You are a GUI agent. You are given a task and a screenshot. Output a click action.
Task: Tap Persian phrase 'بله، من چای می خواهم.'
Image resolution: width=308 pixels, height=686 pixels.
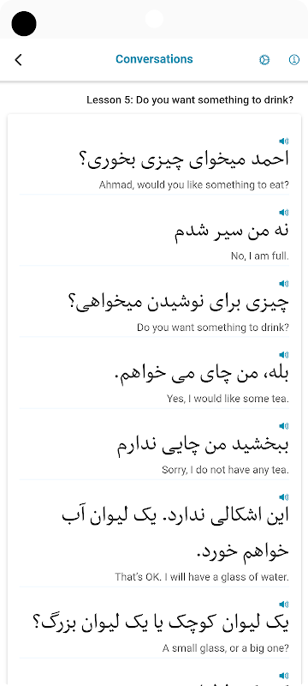tap(201, 374)
